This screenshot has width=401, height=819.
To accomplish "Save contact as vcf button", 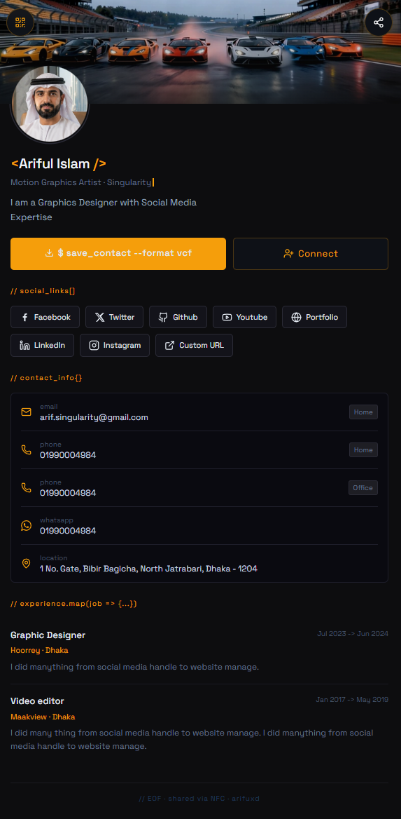I will 118,254.
